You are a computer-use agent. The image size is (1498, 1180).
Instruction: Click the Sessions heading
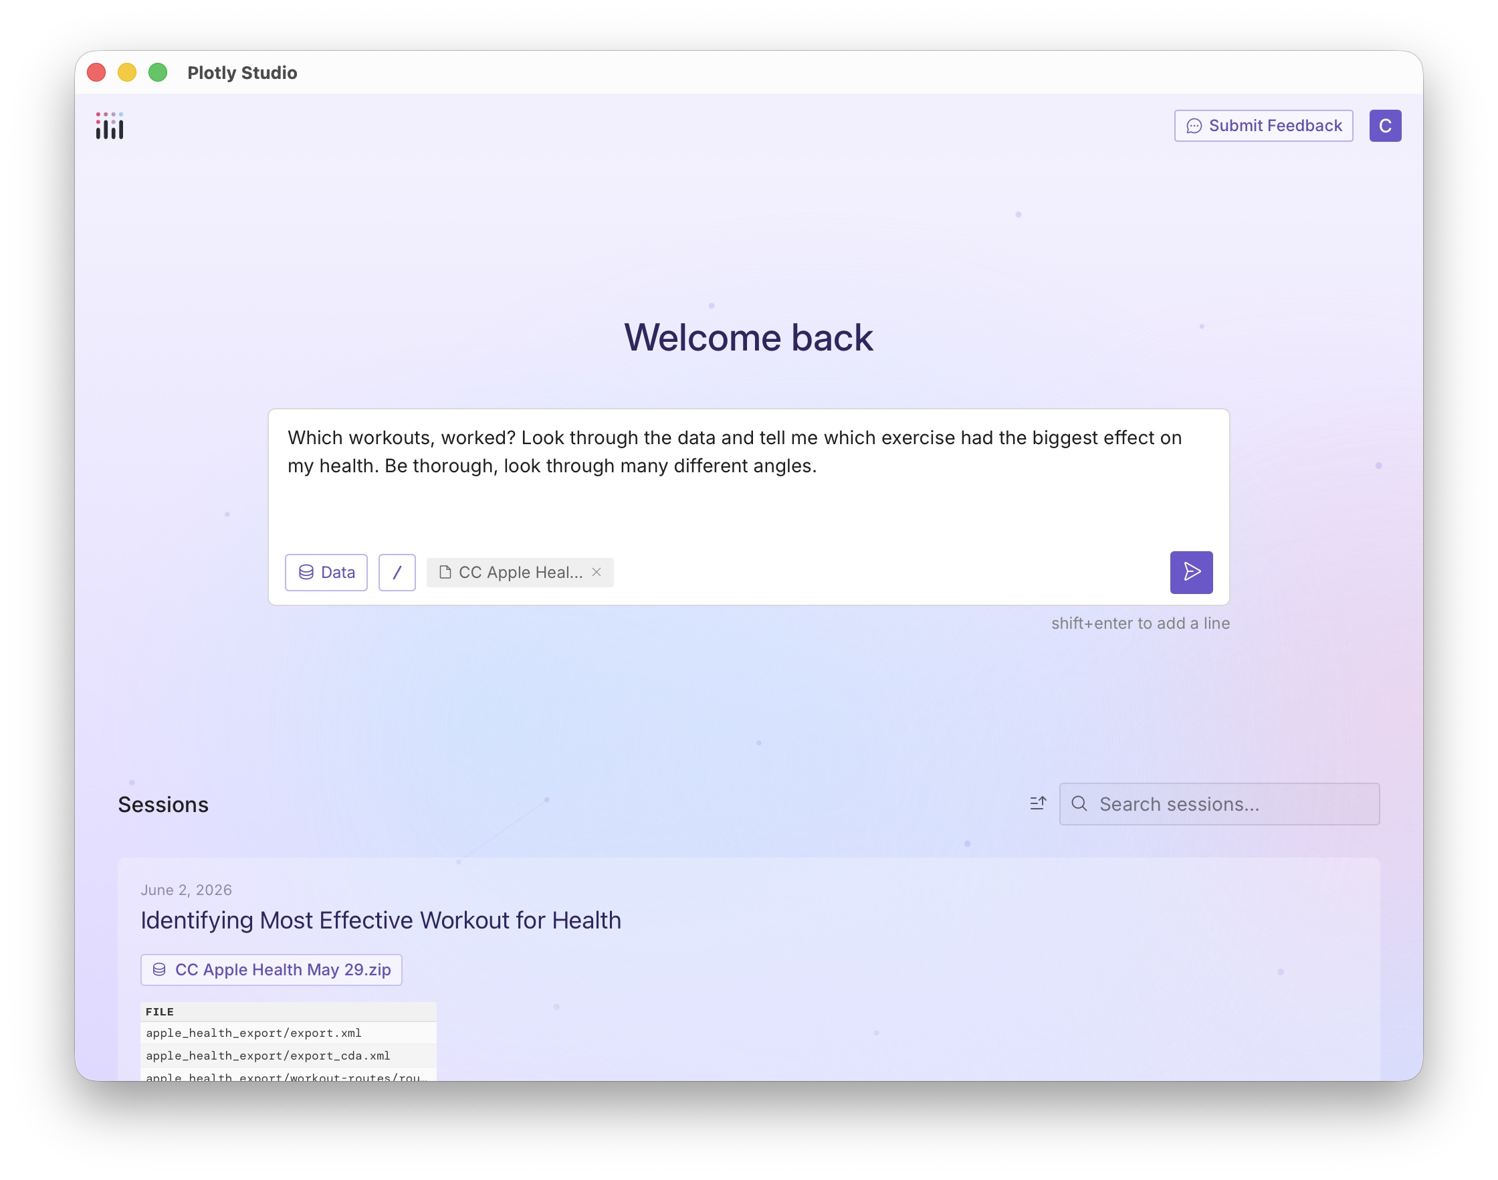[x=163, y=804]
